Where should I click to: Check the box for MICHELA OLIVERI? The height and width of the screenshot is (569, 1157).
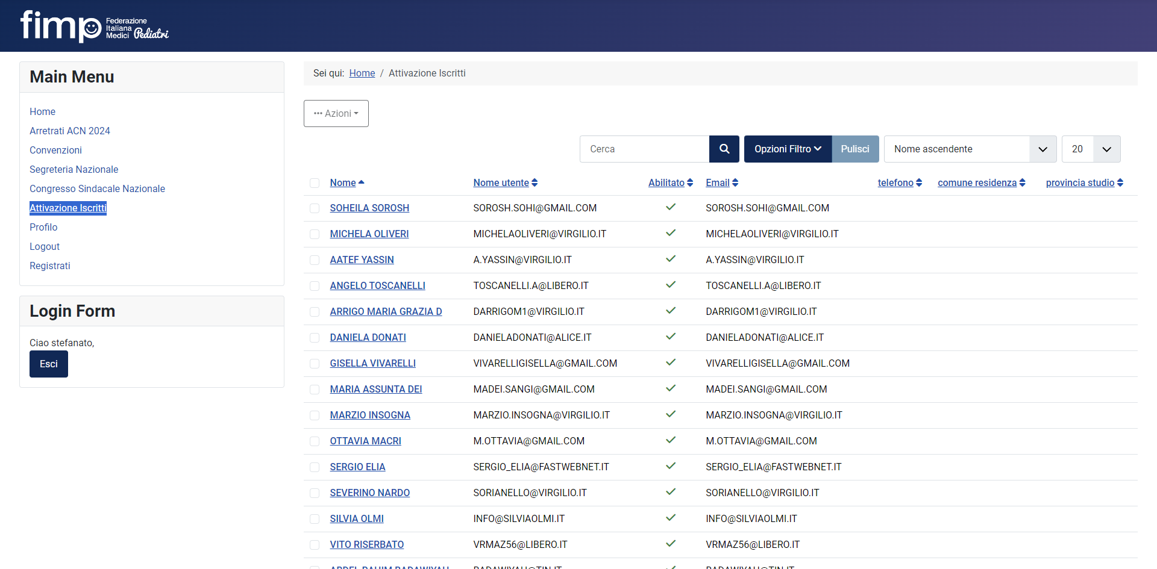[x=315, y=234]
